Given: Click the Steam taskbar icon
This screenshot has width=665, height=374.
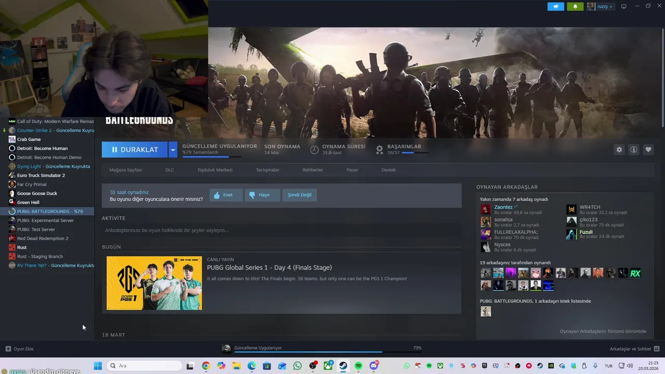Looking at the screenshot, I should (343, 366).
